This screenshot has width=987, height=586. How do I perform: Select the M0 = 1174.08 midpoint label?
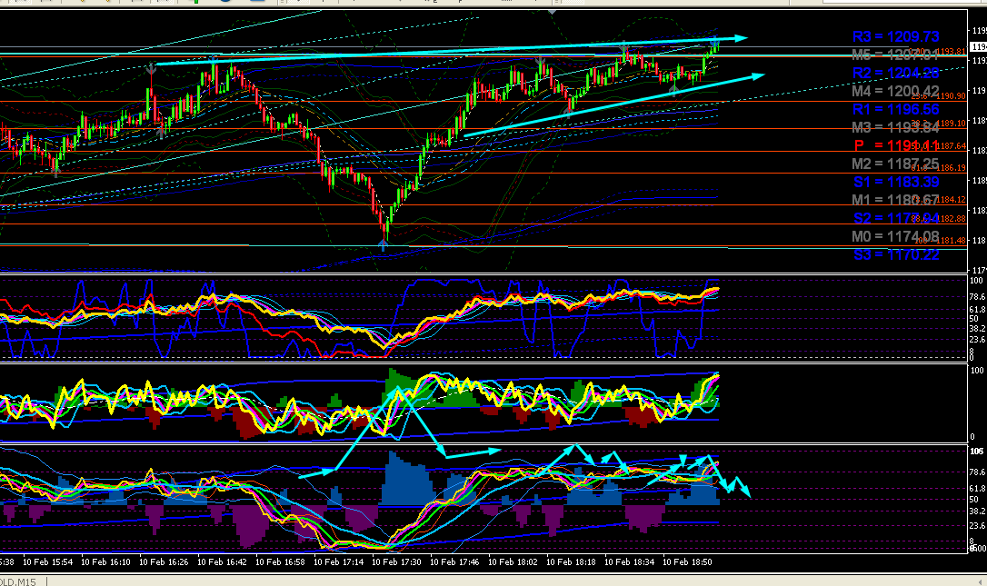click(x=896, y=236)
